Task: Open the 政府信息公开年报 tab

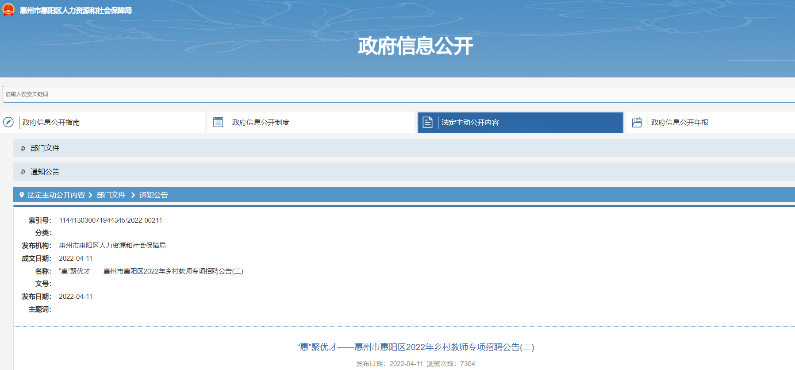Action: 711,122
